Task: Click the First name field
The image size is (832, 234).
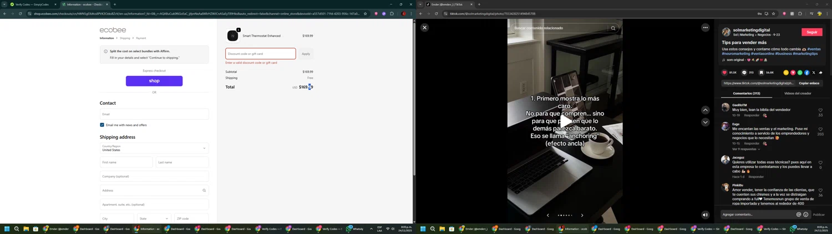Action: [126, 162]
